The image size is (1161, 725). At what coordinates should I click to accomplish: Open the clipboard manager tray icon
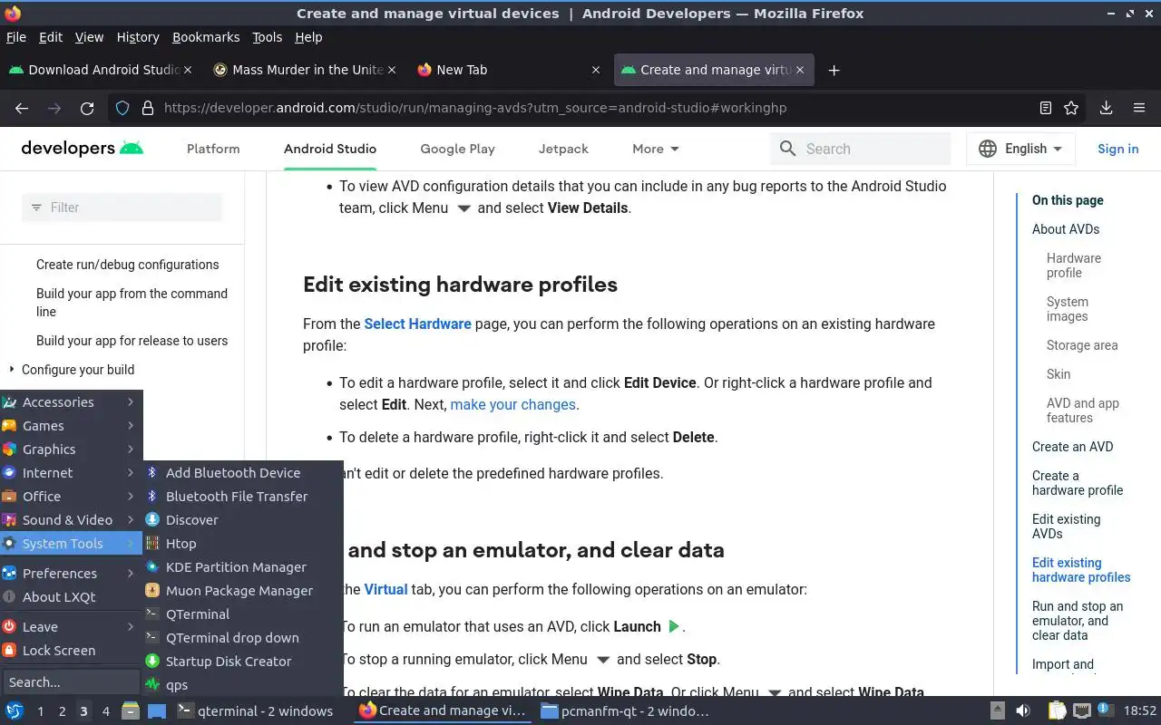coord(1057,710)
